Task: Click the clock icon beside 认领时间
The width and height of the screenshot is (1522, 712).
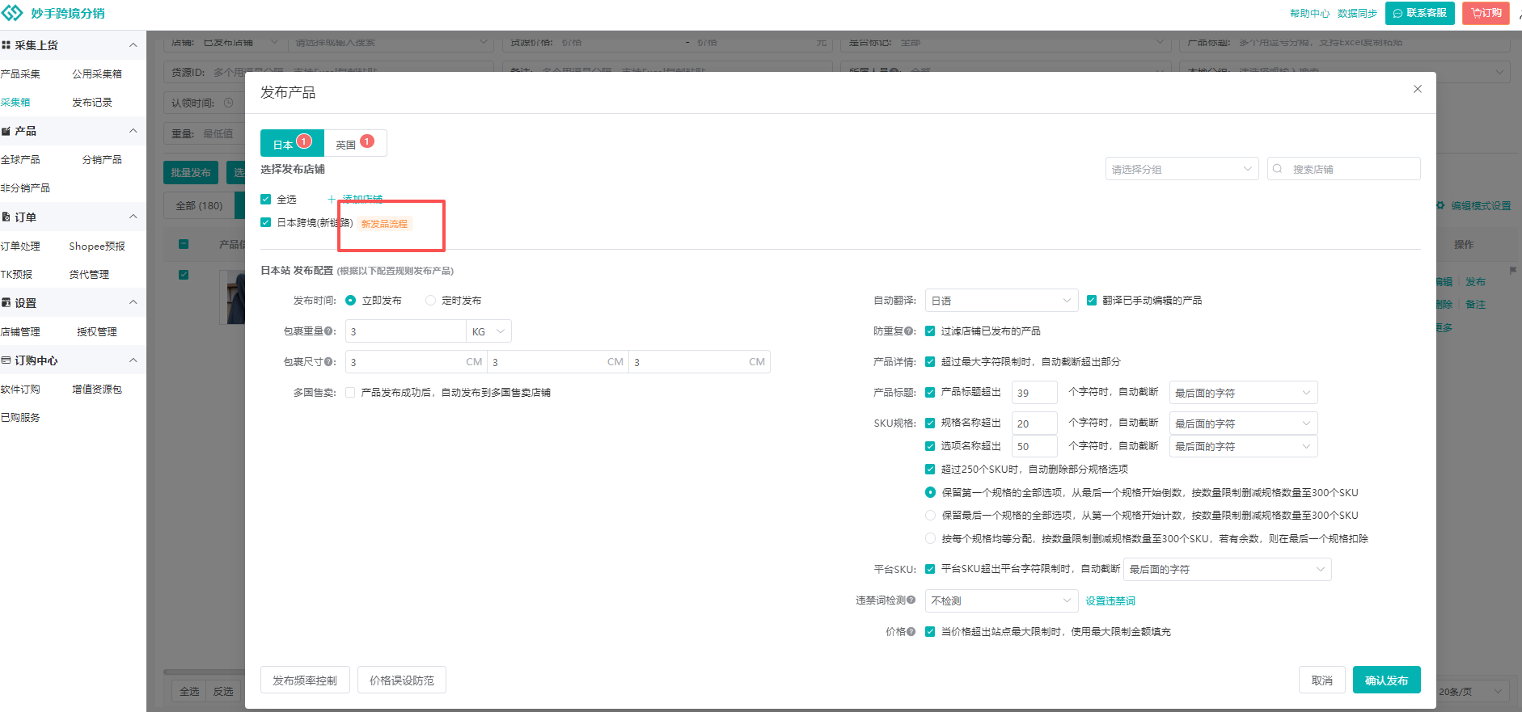Action: 228,103
